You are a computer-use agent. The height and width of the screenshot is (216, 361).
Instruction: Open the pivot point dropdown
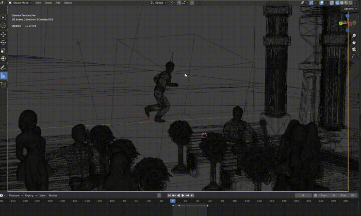(172, 3)
